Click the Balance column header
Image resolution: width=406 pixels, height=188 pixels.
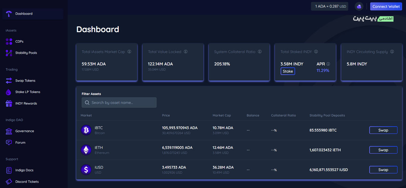click(253, 116)
